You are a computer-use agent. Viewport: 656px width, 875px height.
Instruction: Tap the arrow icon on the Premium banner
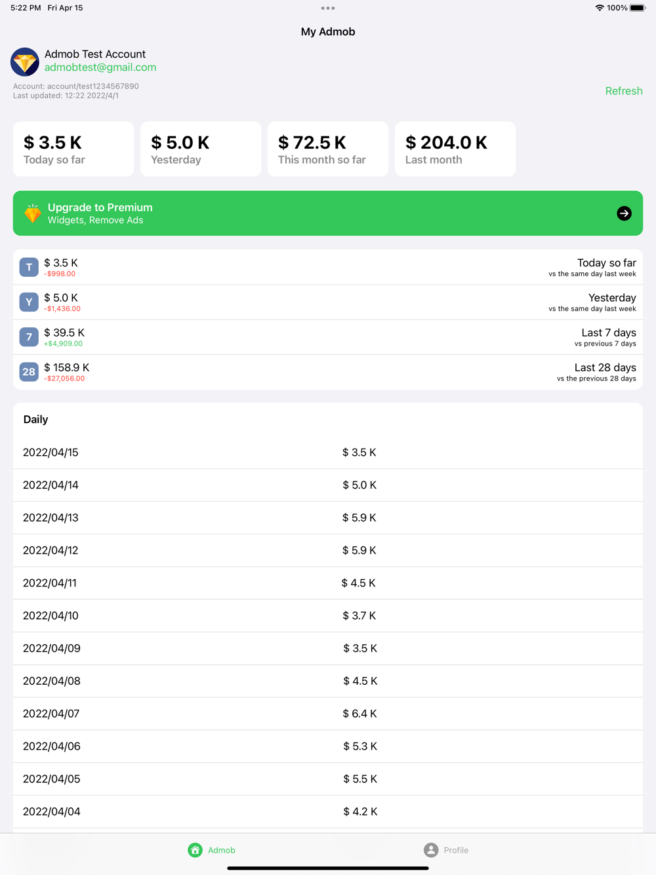coord(624,213)
